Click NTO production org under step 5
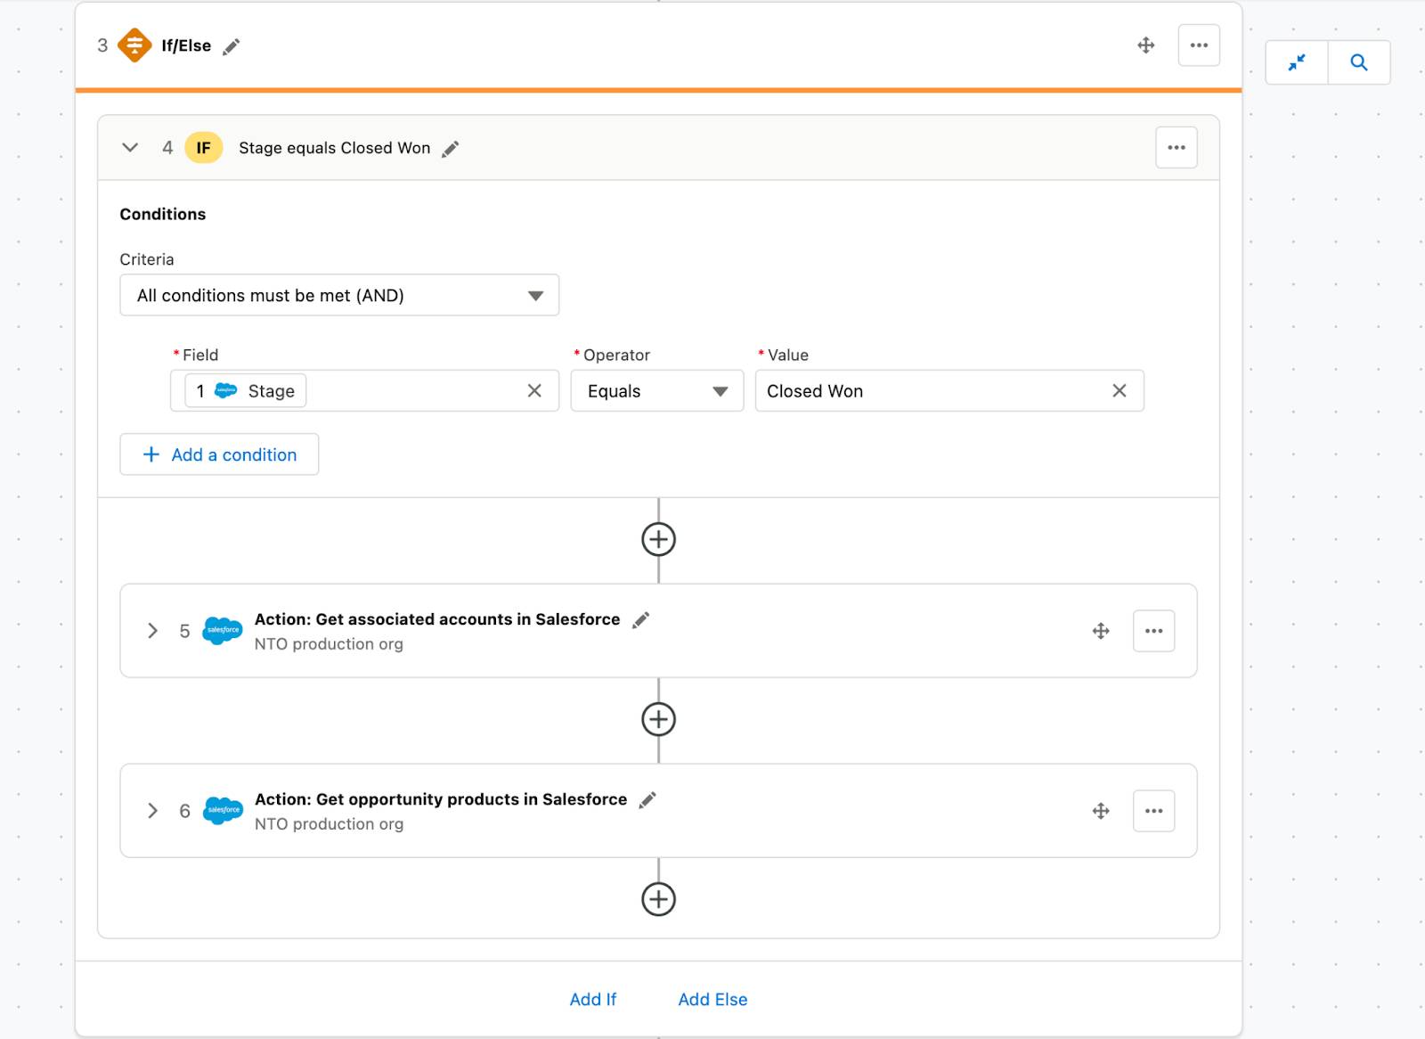 (329, 644)
